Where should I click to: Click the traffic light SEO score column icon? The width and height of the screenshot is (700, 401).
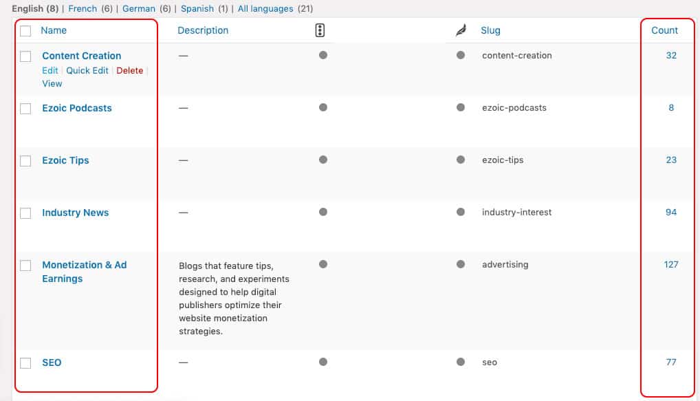pyautogui.click(x=319, y=30)
